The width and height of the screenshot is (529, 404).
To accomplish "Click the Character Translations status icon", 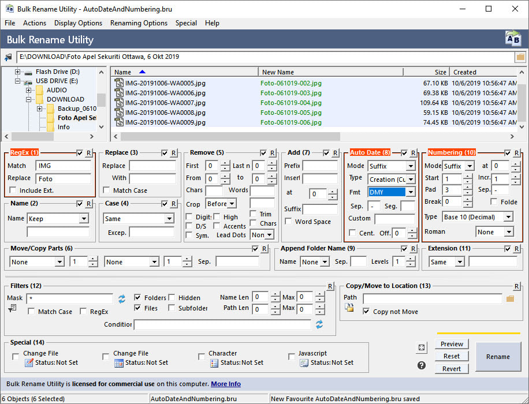I will 214,363.
